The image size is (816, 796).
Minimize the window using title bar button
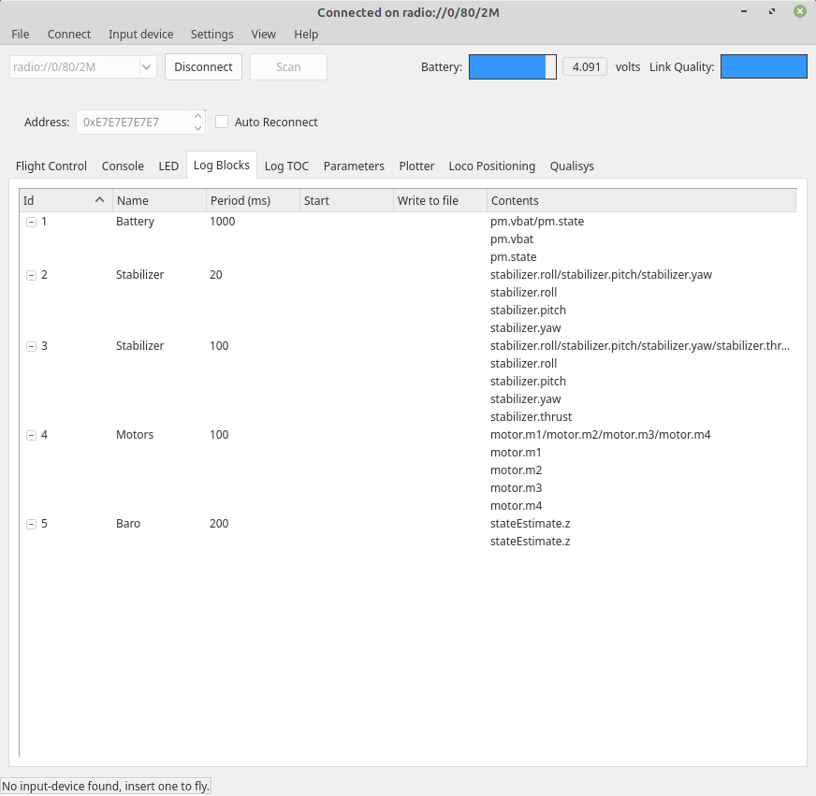(744, 11)
